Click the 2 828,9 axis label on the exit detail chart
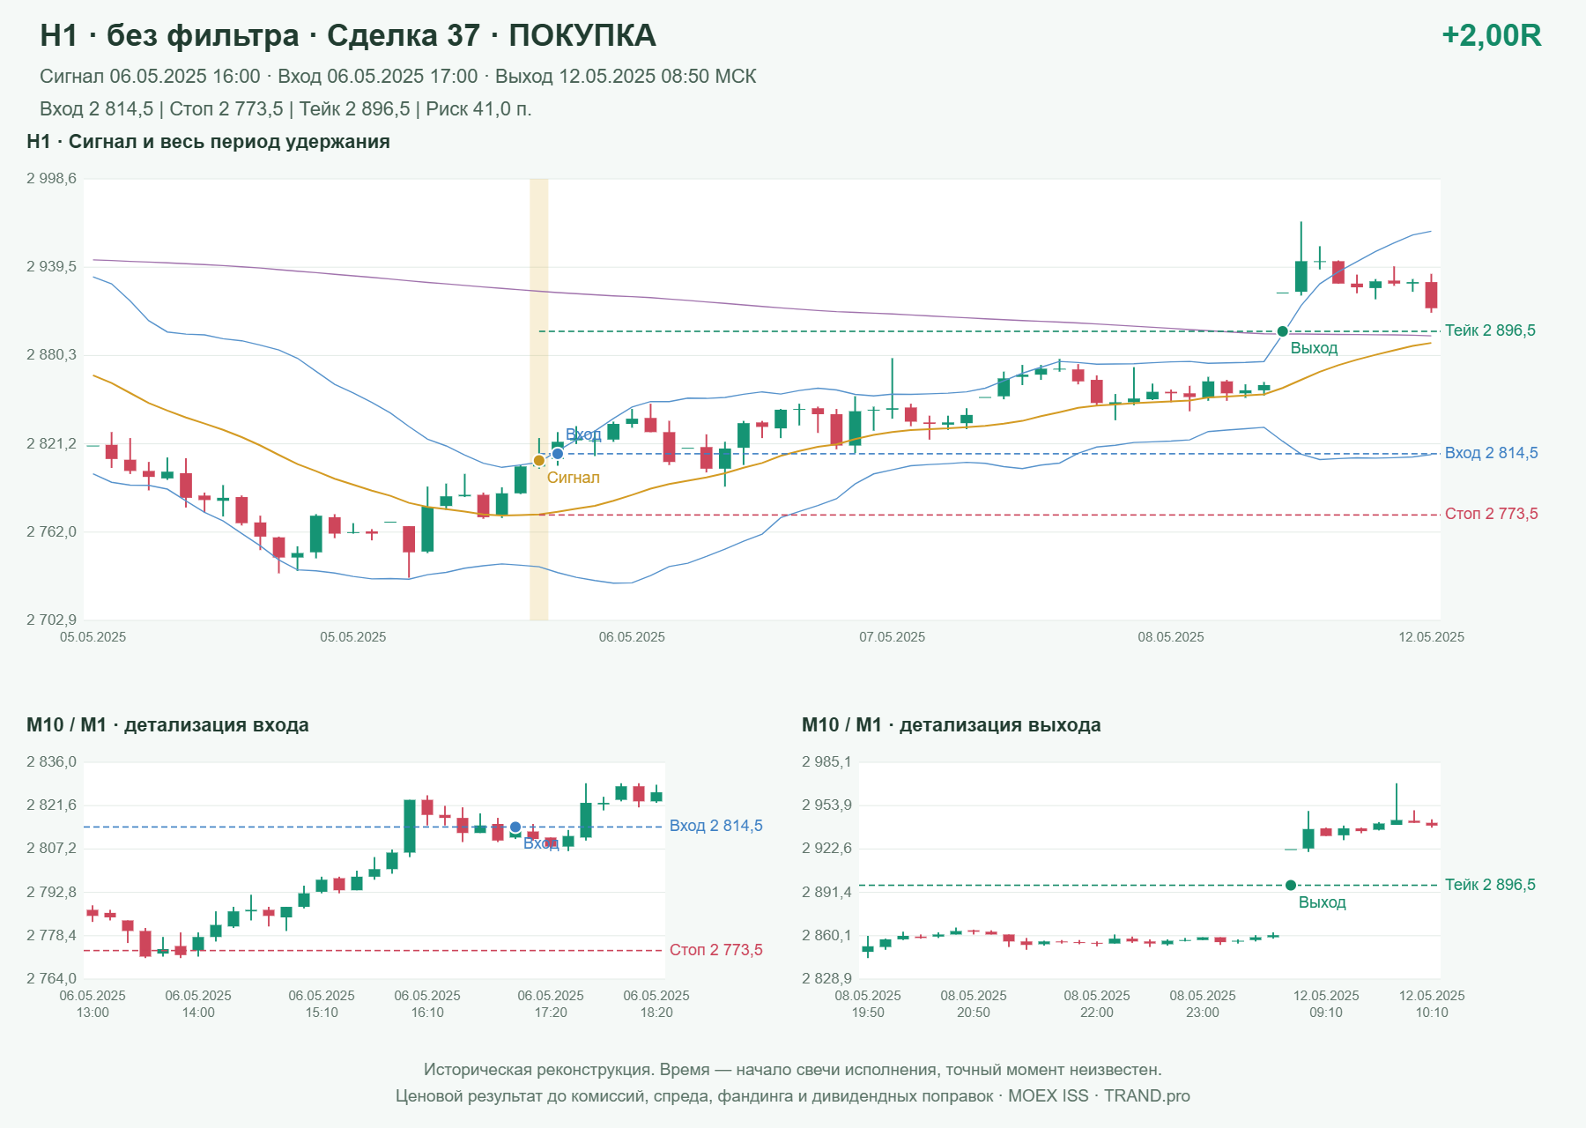The image size is (1586, 1128). (826, 978)
